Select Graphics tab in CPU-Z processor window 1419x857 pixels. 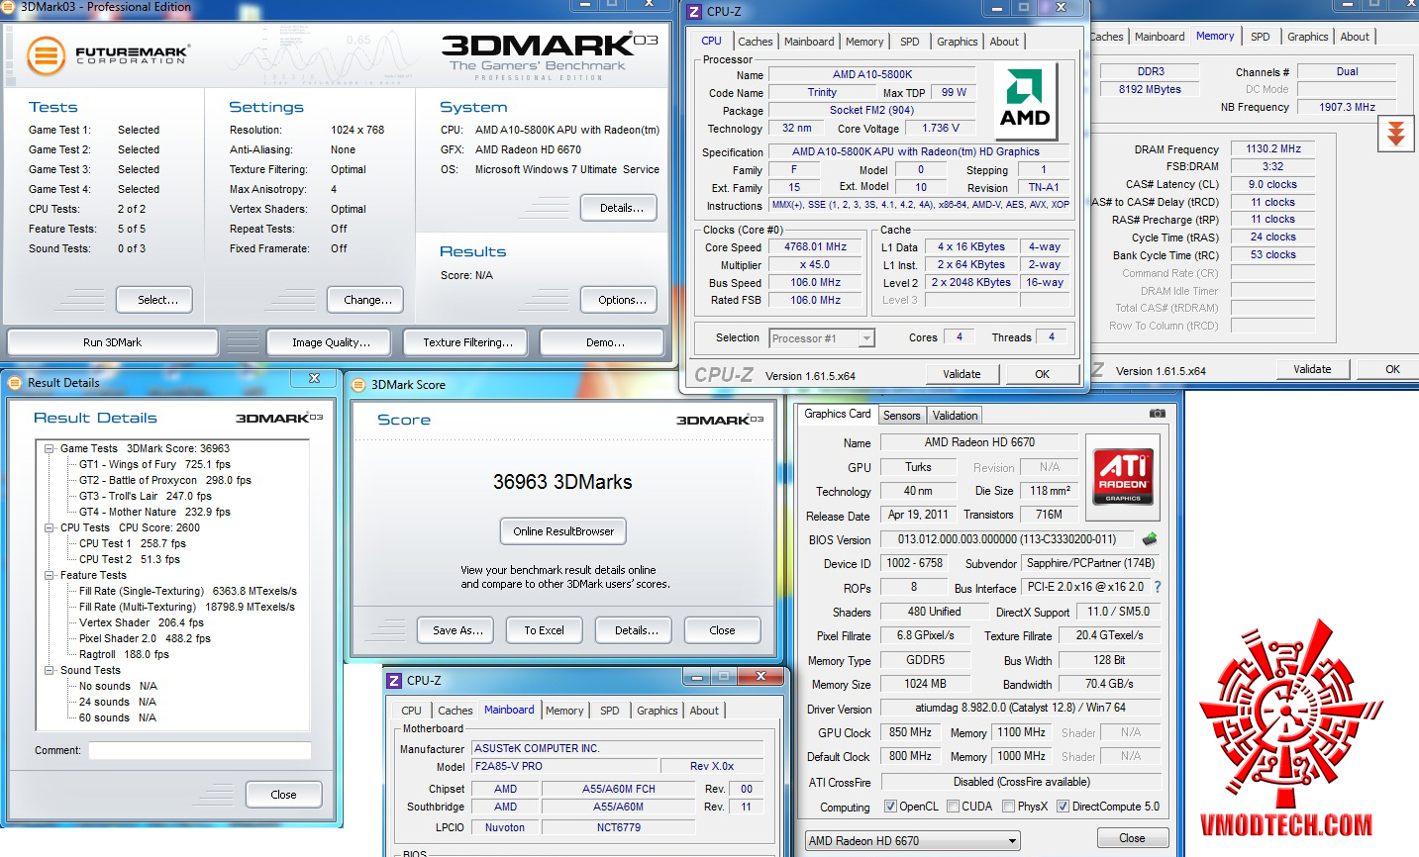click(x=958, y=42)
